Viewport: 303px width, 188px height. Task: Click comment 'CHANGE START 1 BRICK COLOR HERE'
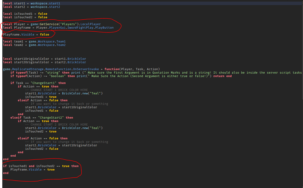pyautogui.click(x=57, y=90)
